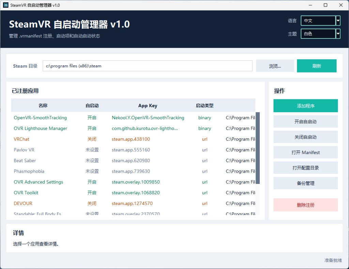Click the app key steam.app.555160

(x=131, y=150)
